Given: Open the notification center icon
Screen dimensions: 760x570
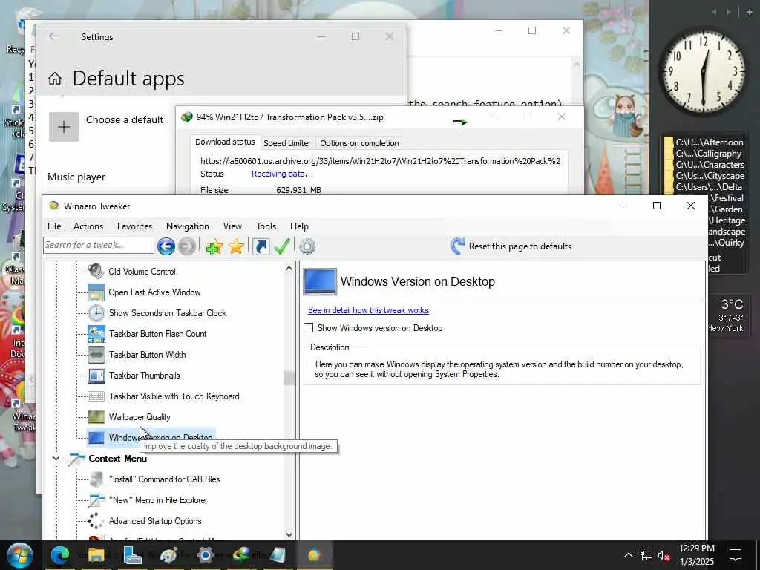Looking at the screenshot, I should [x=736, y=554].
